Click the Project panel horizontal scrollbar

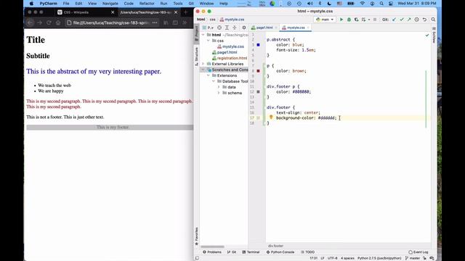pyautogui.click(x=212, y=246)
